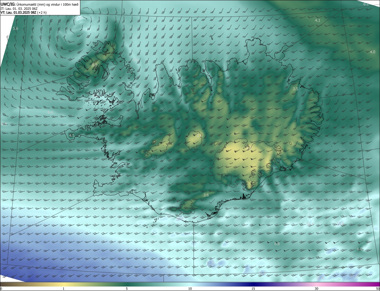Click the color scale tick label 0

pos(1,289)
